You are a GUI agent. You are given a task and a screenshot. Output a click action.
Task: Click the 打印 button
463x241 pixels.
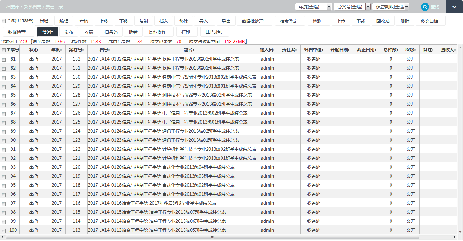pos(187,32)
